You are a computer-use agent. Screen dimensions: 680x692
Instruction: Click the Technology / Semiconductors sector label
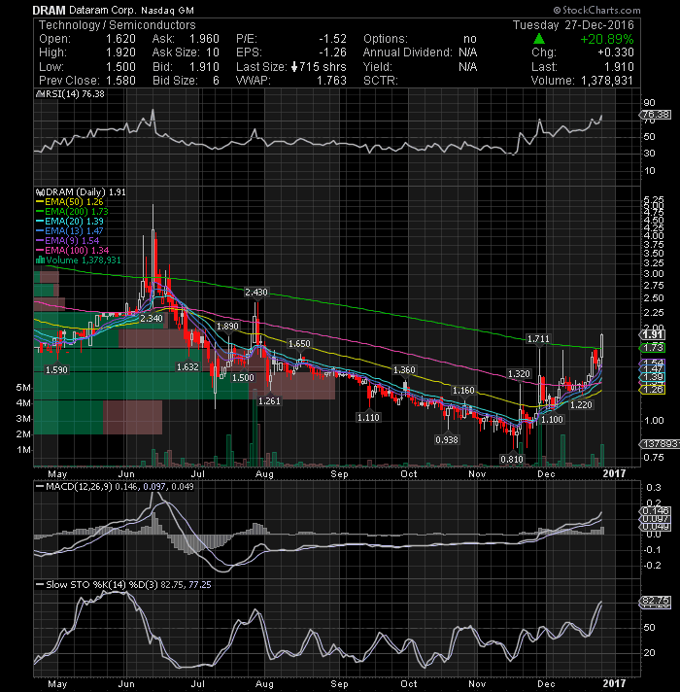coord(118,25)
